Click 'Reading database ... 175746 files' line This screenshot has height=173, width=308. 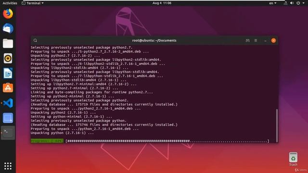pyautogui.click(x=104, y=125)
